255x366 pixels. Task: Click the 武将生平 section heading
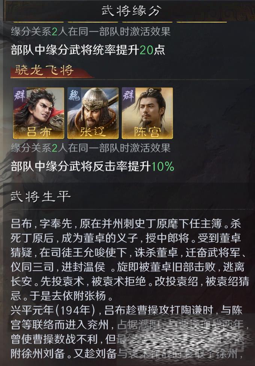[x=40, y=197]
